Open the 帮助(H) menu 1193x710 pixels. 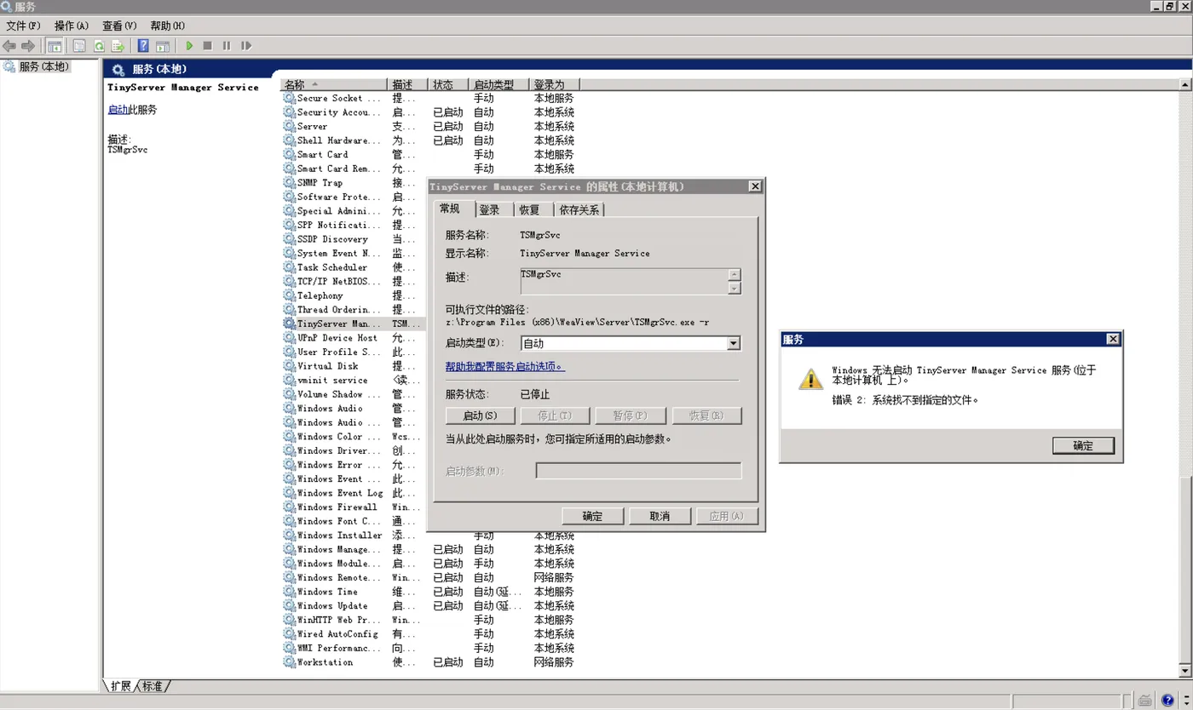[x=167, y=26]
